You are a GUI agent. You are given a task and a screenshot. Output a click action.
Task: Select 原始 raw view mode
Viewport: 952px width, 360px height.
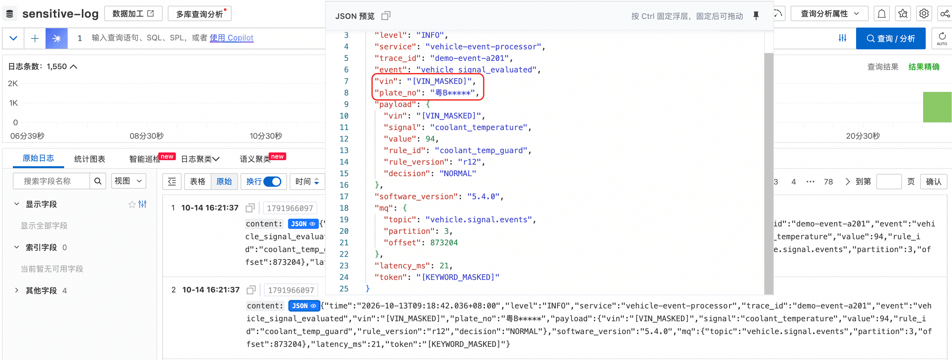coord(224,182)
